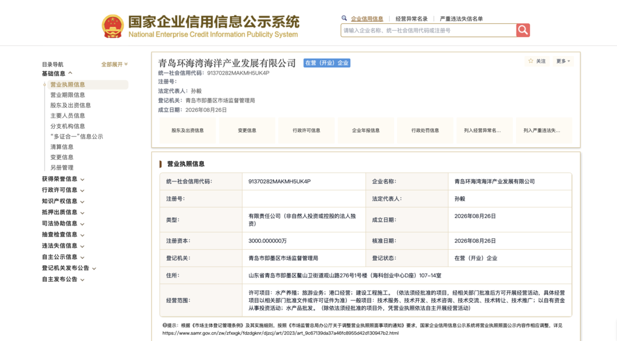Click the company title 青岛环海湾海洋产业发展有限公司

[227, 63]
